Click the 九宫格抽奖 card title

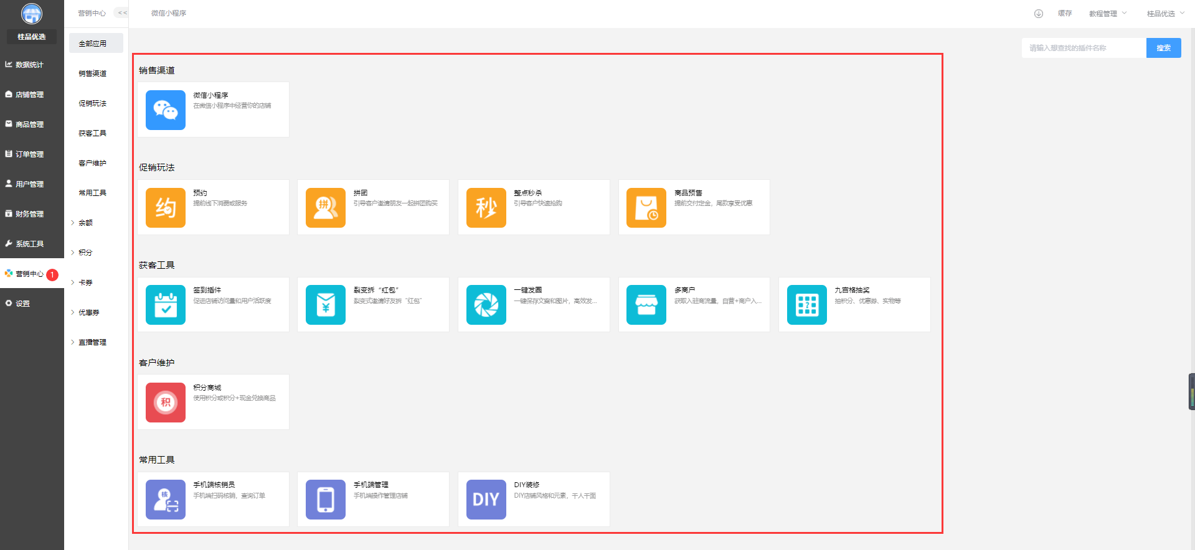[852, 290]
